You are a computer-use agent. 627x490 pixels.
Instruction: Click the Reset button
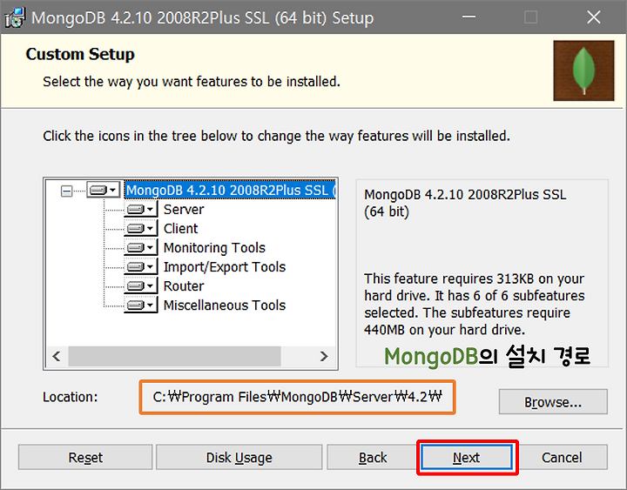pyautogui.click(x=85, y=457)
